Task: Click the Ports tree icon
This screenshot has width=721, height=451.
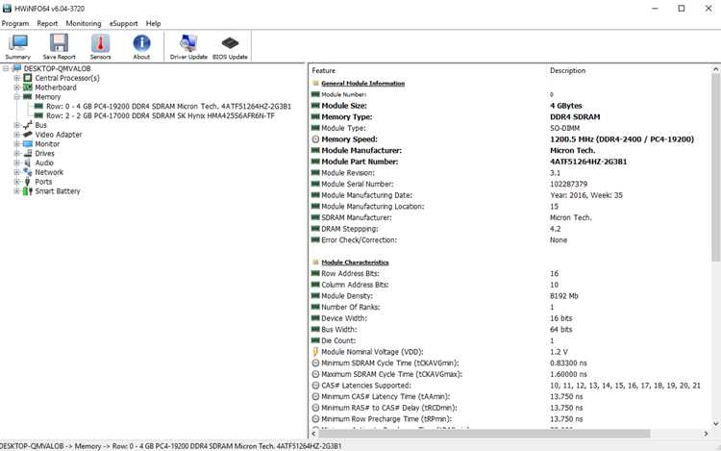Action: 28,182
